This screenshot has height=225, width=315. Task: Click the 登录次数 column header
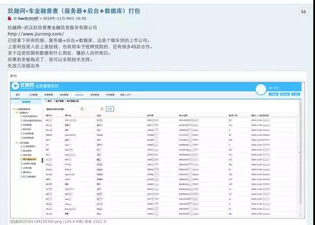(233, 115)
